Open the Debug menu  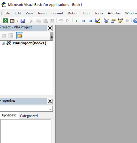coord(73,13)
